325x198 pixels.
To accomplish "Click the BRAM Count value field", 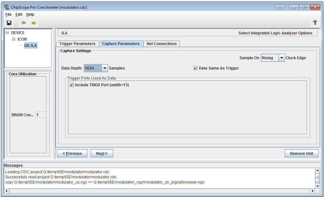I will click(41, 115).
